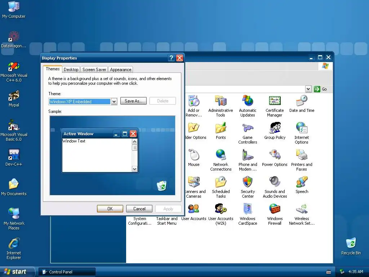Switch to the Screen Saver tab

pos(94,70)
